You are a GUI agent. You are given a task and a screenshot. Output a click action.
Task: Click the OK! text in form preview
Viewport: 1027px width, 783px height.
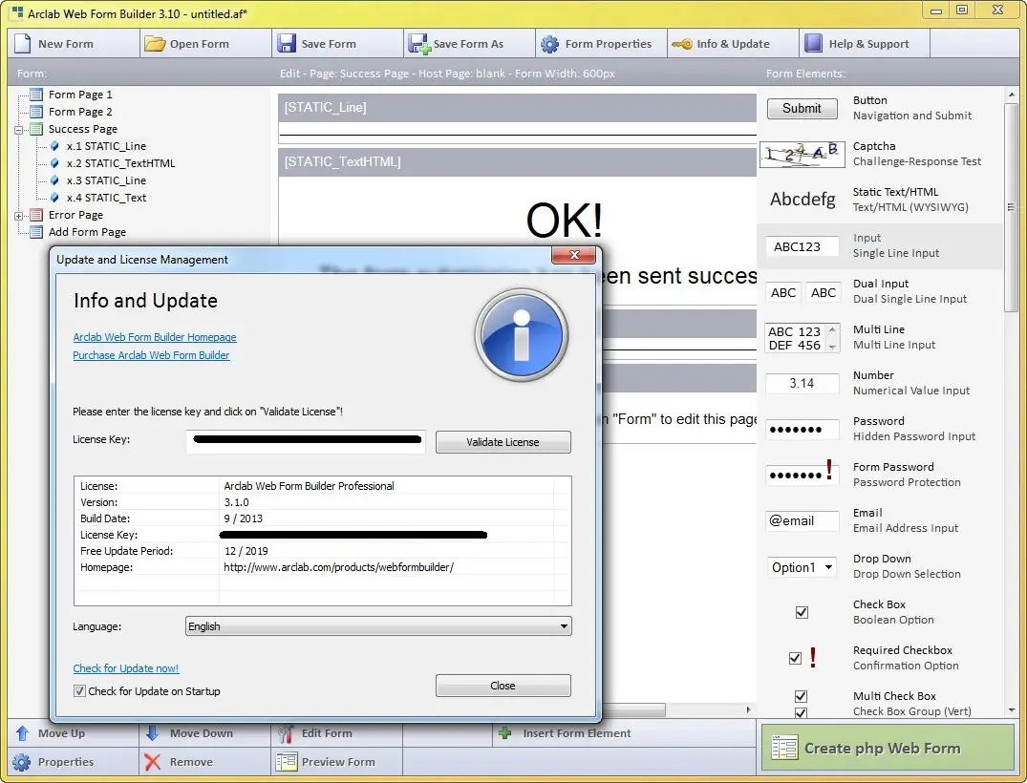pos(565,220)
